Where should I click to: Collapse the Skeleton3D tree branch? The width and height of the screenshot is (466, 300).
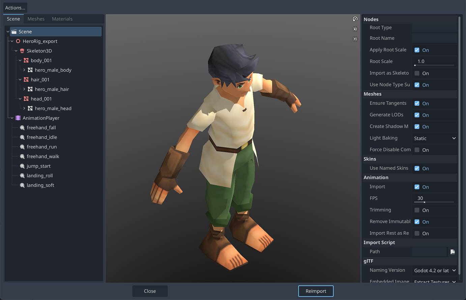point(16,51)
